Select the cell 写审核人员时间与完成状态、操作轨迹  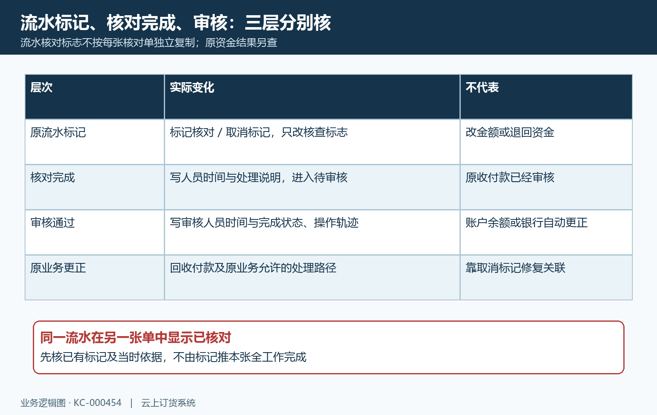pos(312,233)
